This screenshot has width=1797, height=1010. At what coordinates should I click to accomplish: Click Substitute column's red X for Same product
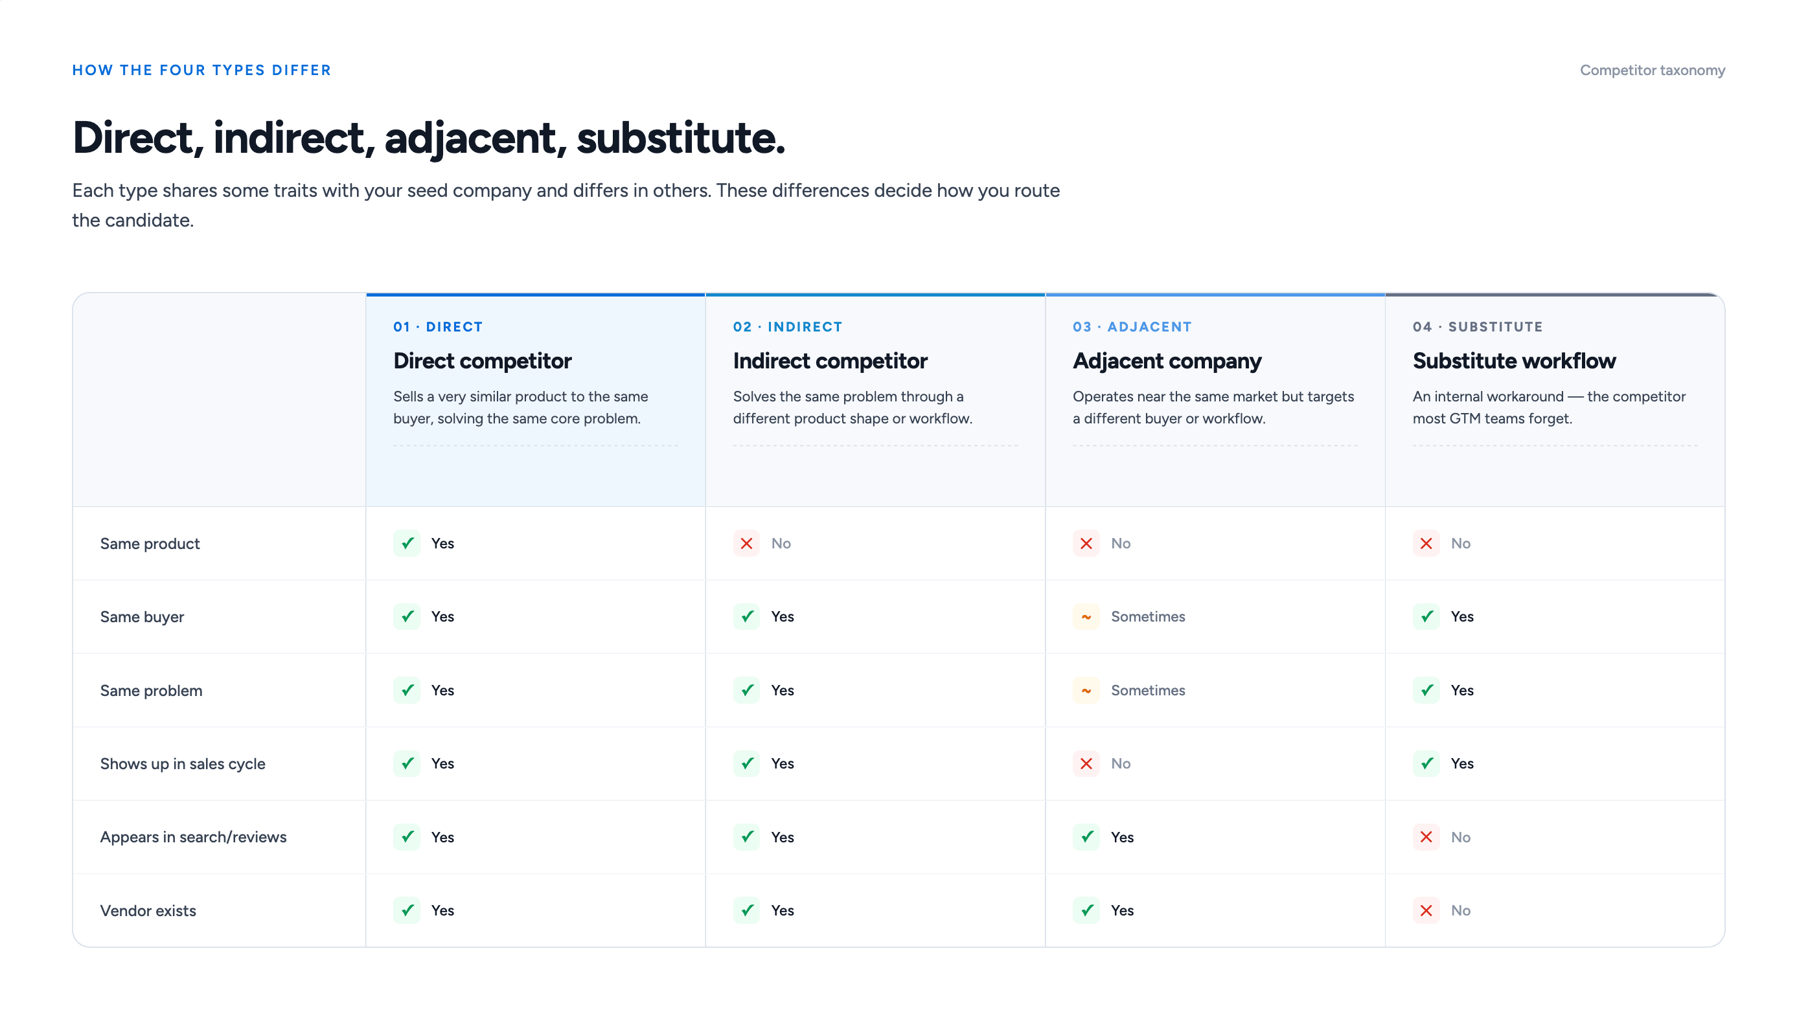1425,543
